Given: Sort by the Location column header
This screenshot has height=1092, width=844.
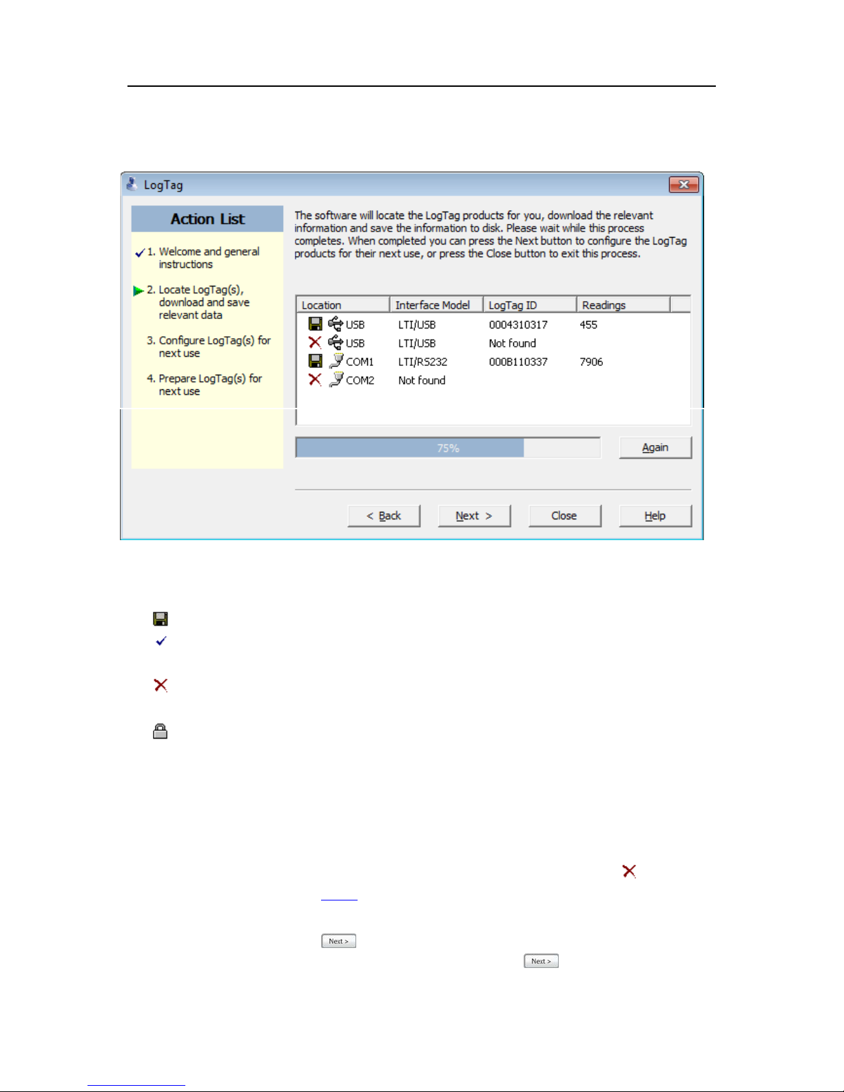Looking at the screenshot, I should [x=343, y=305].
